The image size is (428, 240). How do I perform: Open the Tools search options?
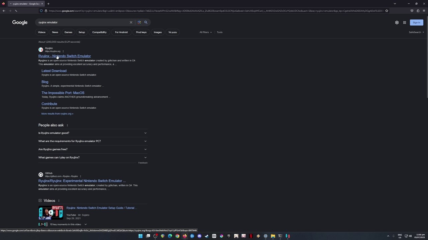(220, 32)
